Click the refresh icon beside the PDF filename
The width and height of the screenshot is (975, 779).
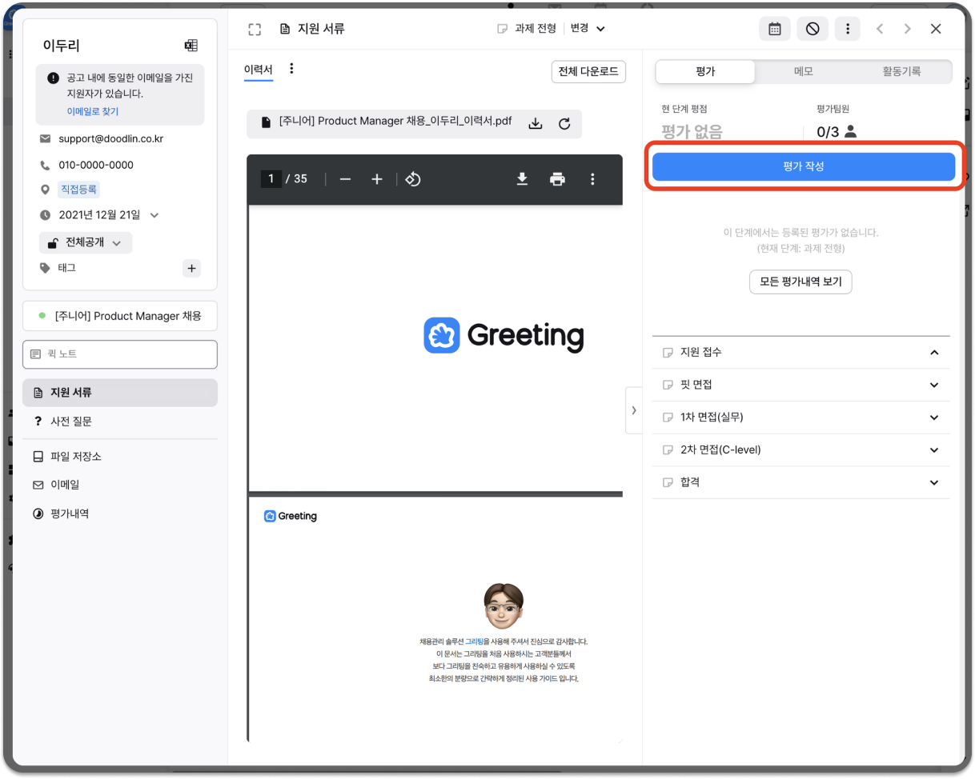click(564, 123)
